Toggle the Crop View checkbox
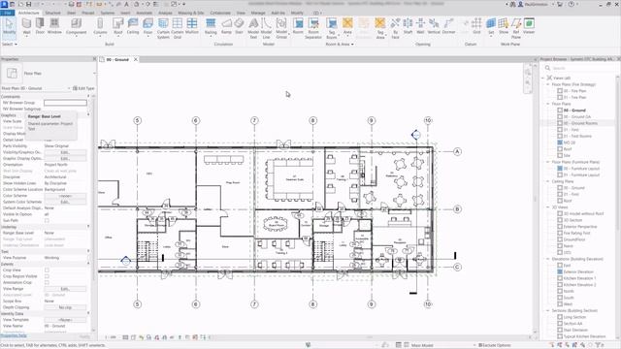Viewport: 621px width, 349px height. click(47, 270)
